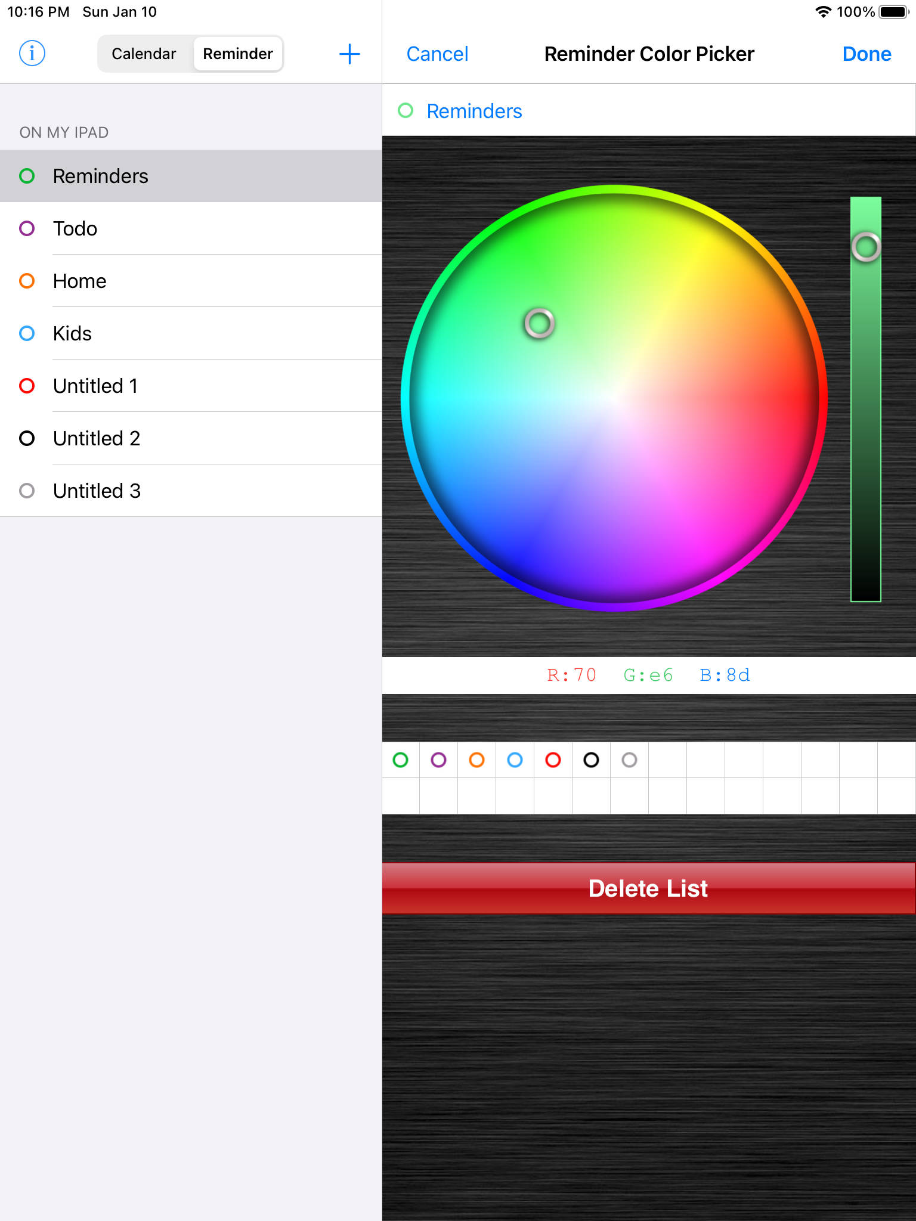
Task: Confirm color choice with Done
Action: (x=867, y=54)
